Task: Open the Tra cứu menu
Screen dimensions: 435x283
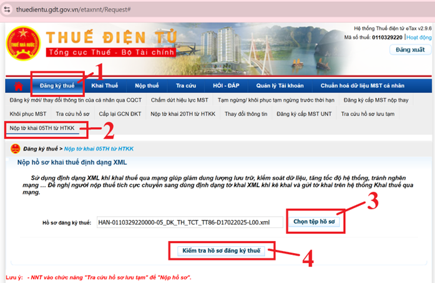Action: tap(186, 86)
